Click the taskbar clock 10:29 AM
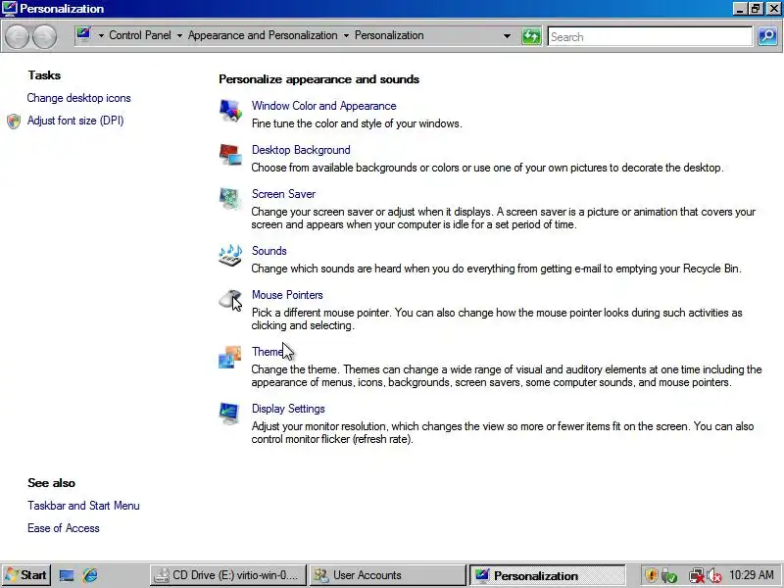 [752, 575]
